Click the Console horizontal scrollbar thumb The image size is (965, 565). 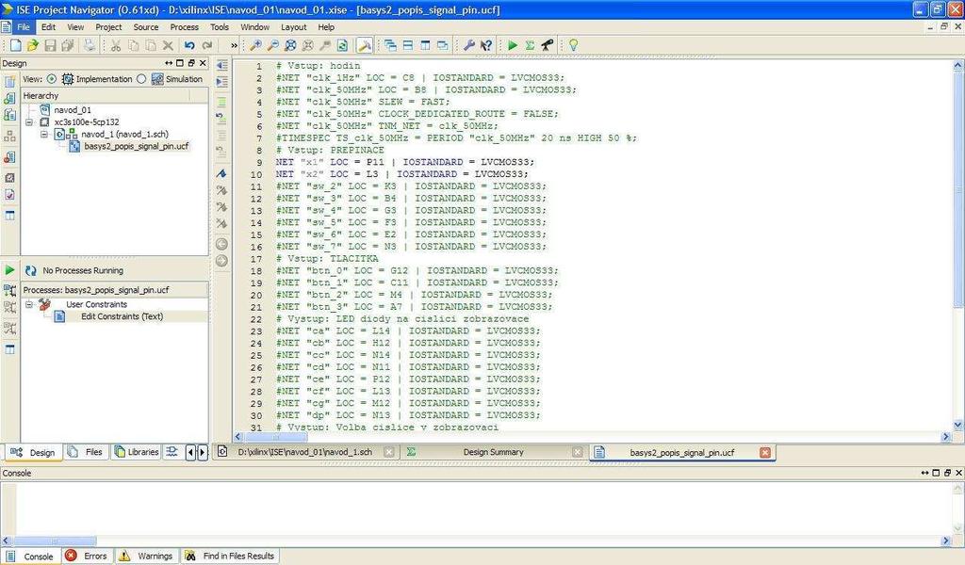click(x=54, y=541)
